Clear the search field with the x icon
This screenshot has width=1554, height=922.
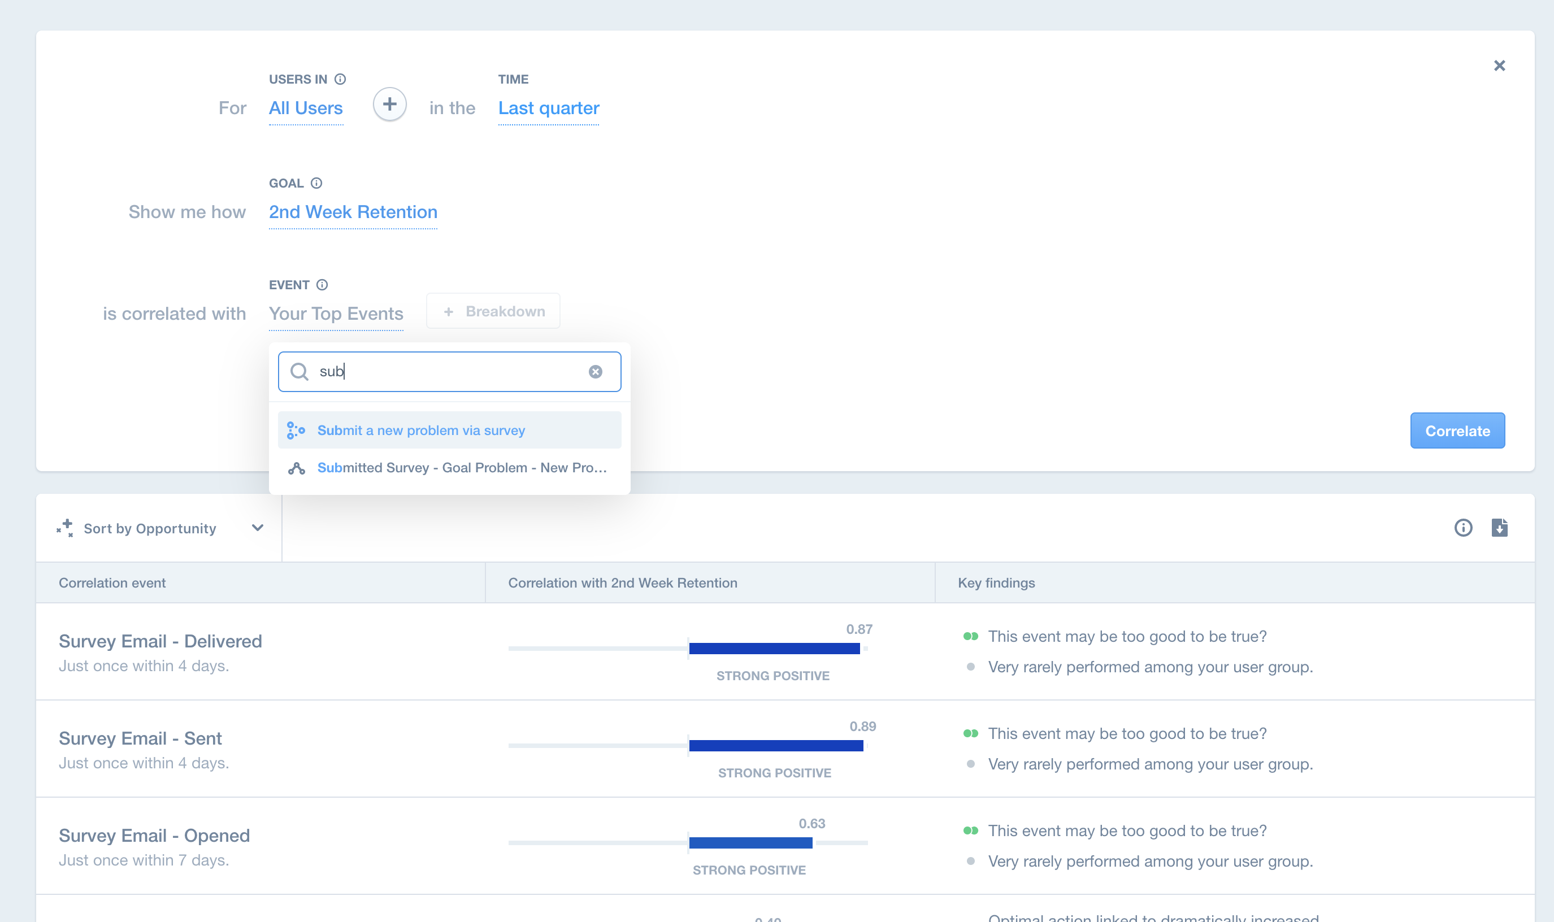[x=595, y=372]
